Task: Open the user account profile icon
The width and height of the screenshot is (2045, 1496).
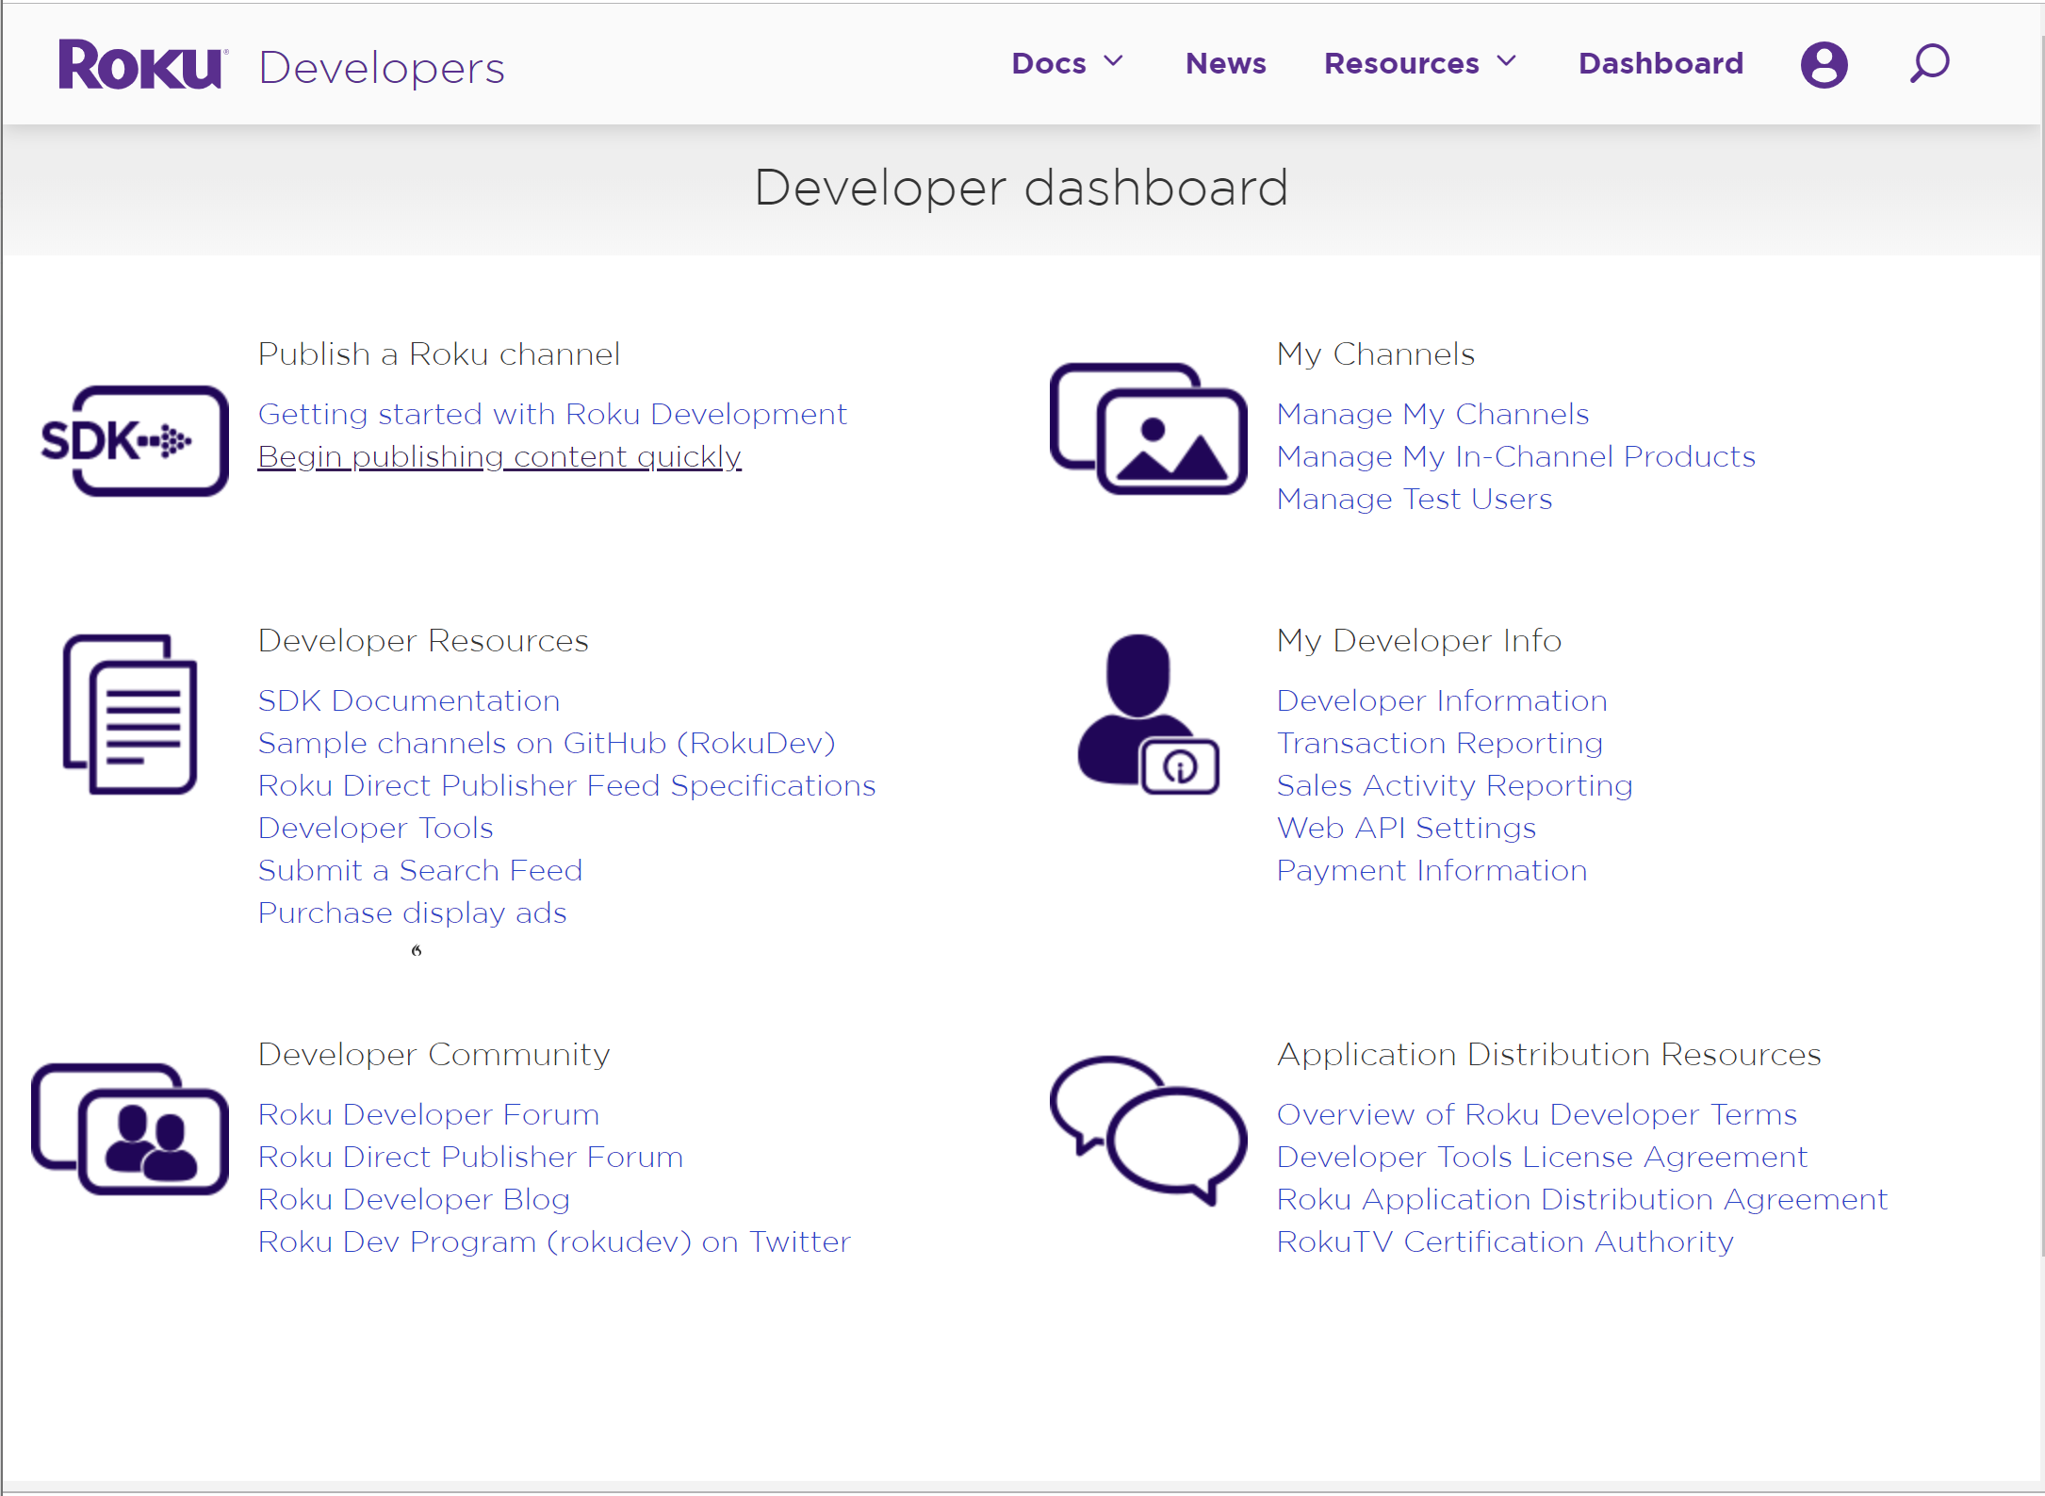Action: click(1824, 64)
